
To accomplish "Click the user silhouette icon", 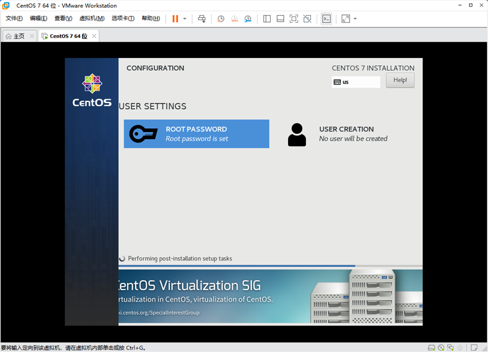I will [297, 135].
